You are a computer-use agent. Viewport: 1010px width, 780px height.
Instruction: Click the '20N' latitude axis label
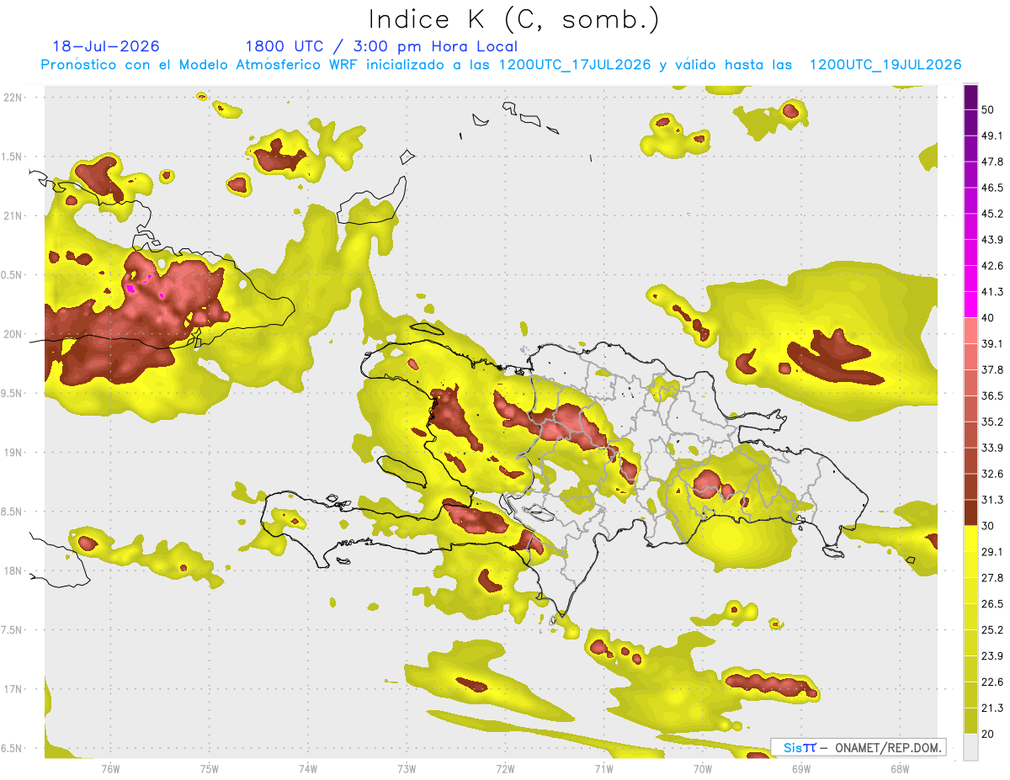point(13,334)
